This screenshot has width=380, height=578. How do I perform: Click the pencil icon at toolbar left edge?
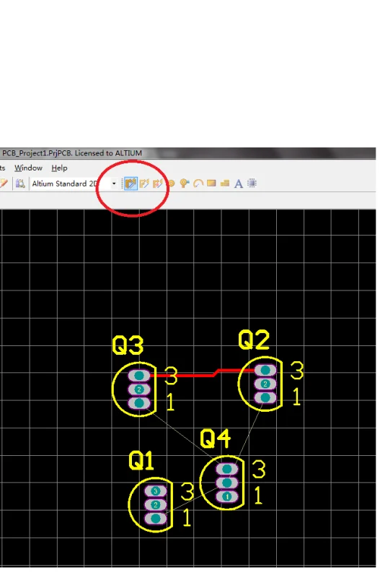pos(4,184)
